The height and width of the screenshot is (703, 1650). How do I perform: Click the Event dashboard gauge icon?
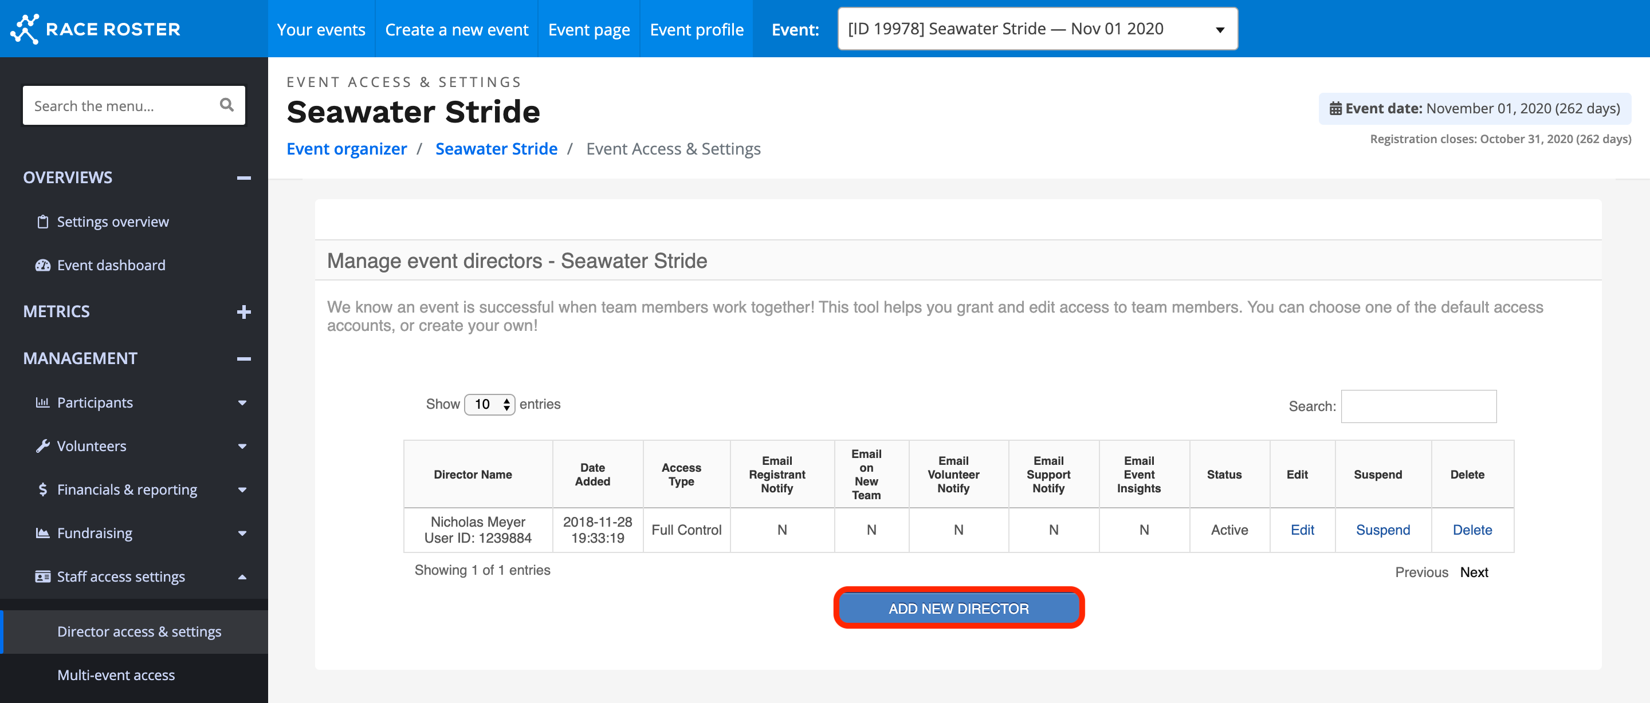pyautogui.click(x=43, y=265)
